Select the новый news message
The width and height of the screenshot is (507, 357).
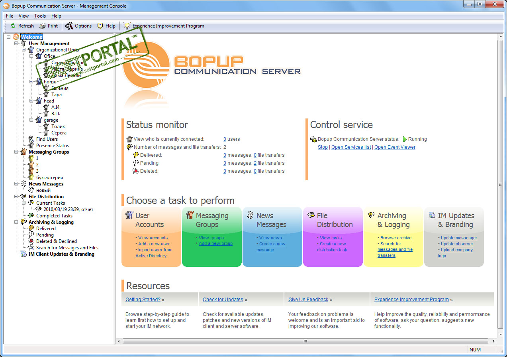pyautogui.click(x=43, y=190)
